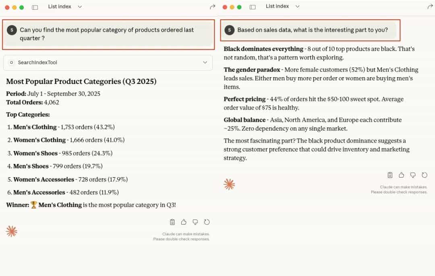Image resolution: width=435 pixels, height=276 pixels.
Task: Thumbs down the sales insights response
Action: click(x=413, y=175)
